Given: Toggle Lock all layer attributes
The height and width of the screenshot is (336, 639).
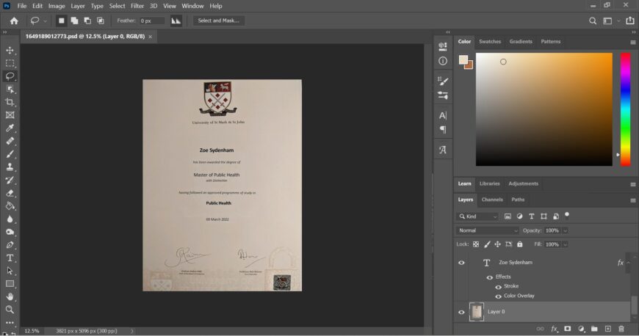Looking at the screenshot, I should (519, 244).
